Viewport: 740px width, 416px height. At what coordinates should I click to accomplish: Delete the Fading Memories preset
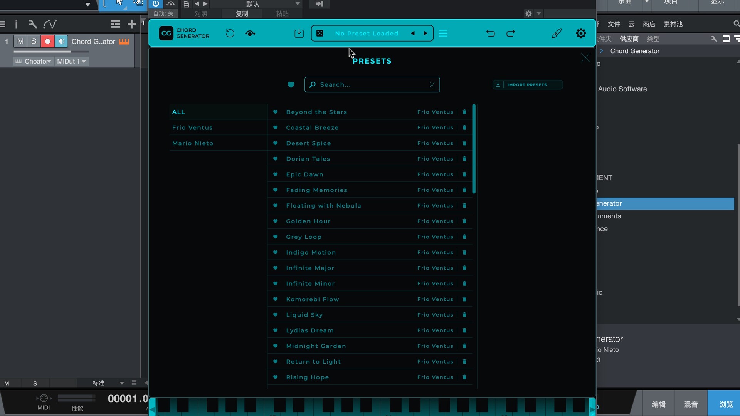click(x=464, y=190)
